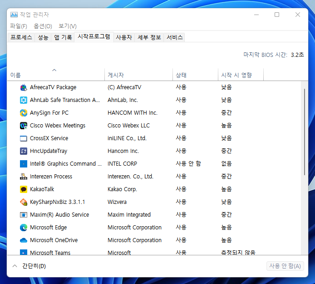Click the Intel Graphics Command icon
The height and width of the screenshot is (284, 315).
(24, 164)
